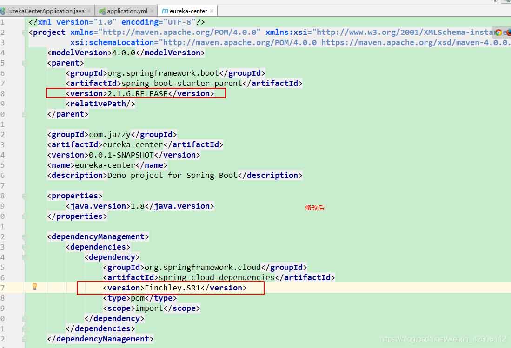Viewport: 511px width, 348px height.
Task: Collapse the closing dependencyManagement fold marker
Action: pos(25,339)
